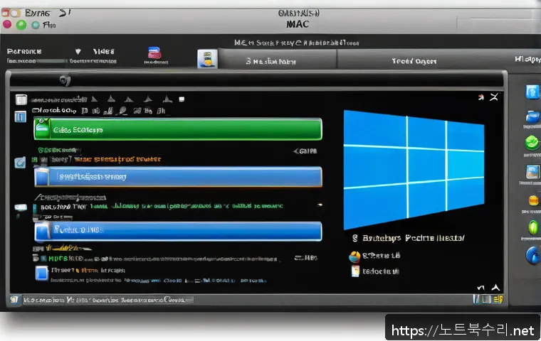
Task: Click the green checkmark icon in right sidebar
Action: tap(532, 142)
